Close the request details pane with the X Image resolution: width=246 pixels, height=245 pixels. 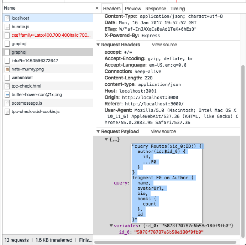click(x=97, y=8)
